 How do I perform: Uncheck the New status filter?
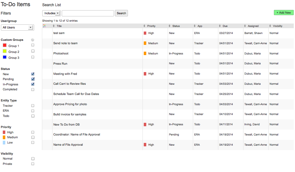(33, 74)
